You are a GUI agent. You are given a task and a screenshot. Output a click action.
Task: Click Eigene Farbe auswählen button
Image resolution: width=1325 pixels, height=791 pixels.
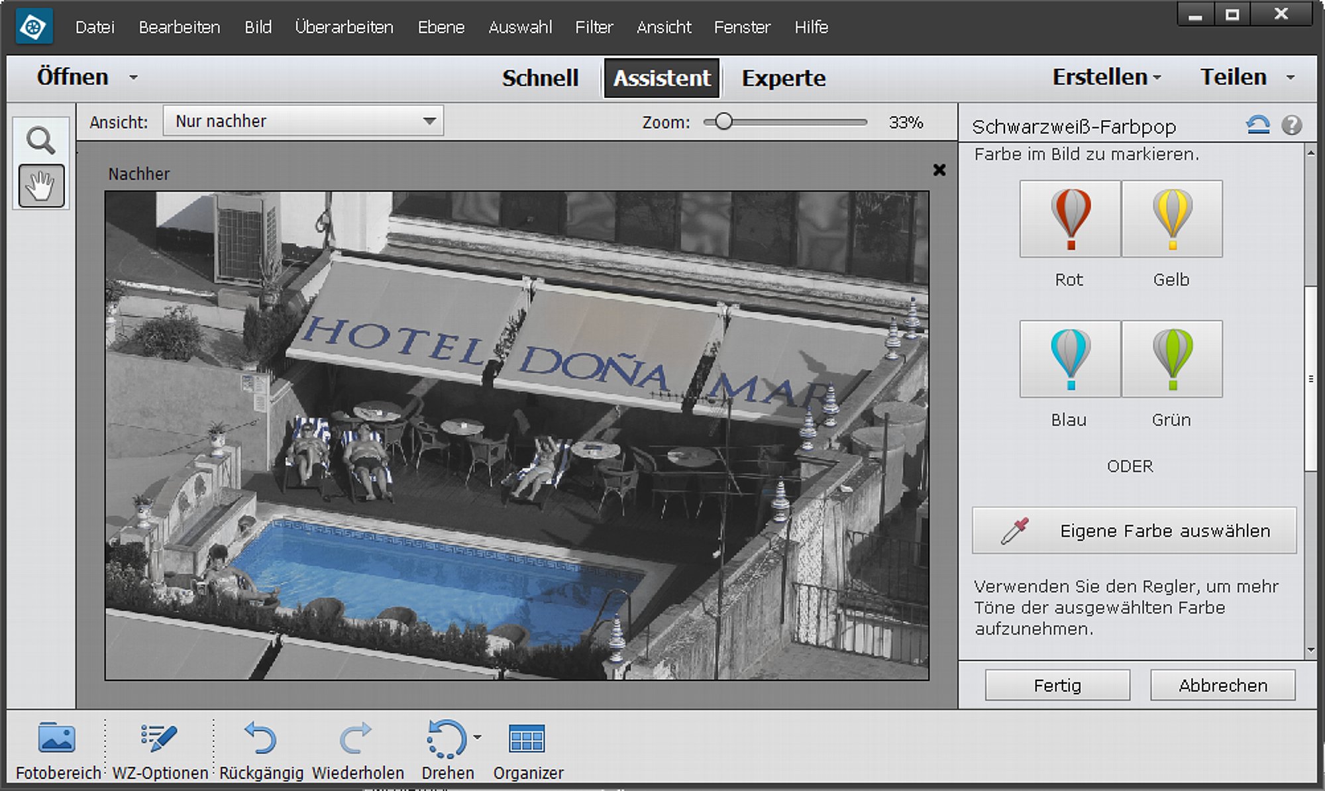pos(1134,531)
